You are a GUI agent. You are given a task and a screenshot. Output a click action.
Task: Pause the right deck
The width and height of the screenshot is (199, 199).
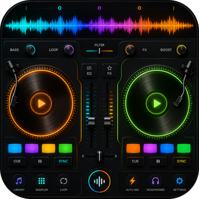coord(158,161)
